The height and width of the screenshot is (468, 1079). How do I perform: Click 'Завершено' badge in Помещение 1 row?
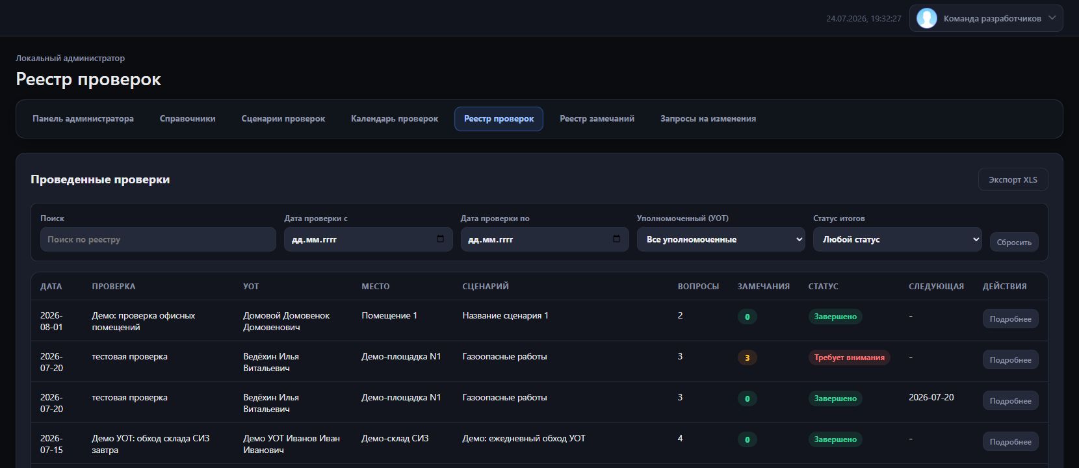click(x=835, y=317)
